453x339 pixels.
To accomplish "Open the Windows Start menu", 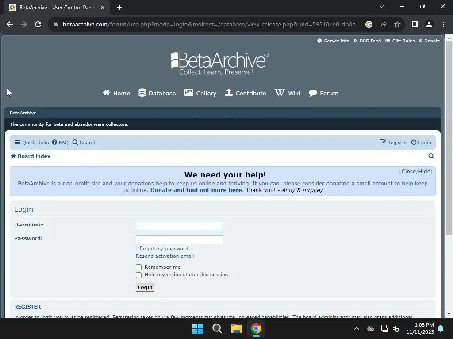I will (x=198, y=328).
